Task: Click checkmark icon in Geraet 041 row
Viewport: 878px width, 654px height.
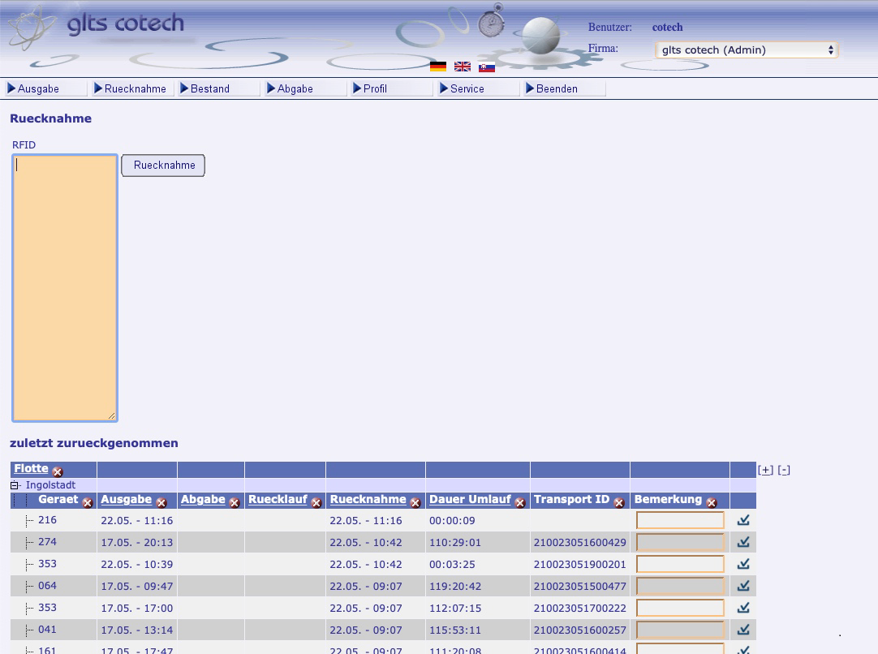Action: [743, 630]
